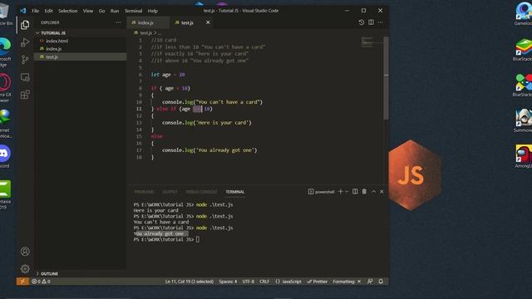Image resolution: width=532 pixels, height=299 pixels.
Task: Switch to the Problems panel tab
Action: point(144,192)
